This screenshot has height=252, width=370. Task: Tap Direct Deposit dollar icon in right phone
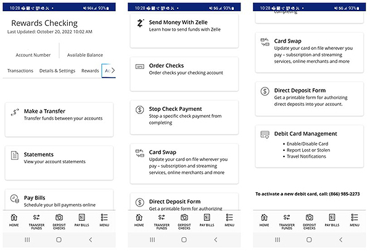[x=265, y=91]
